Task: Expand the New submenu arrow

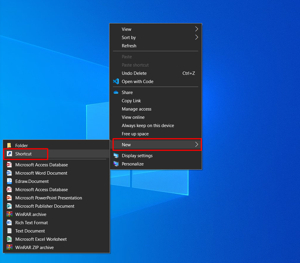Action: tap(196, 145)
